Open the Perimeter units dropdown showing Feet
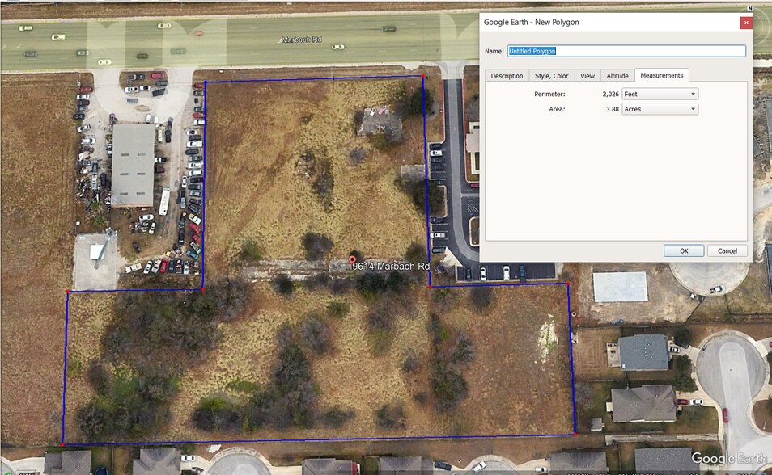 [x=660, y=93]
